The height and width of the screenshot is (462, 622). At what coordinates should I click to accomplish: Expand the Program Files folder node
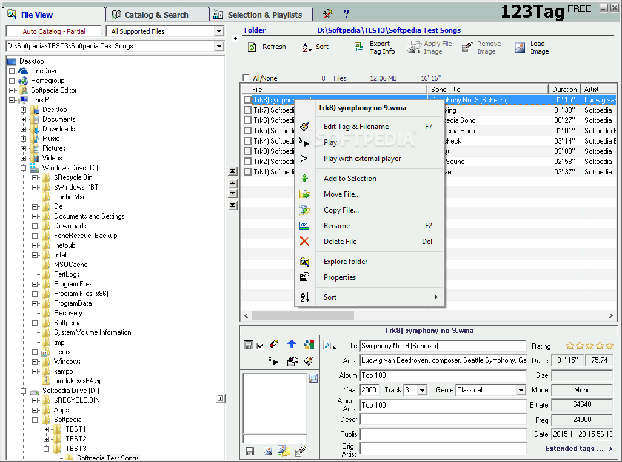35,284
